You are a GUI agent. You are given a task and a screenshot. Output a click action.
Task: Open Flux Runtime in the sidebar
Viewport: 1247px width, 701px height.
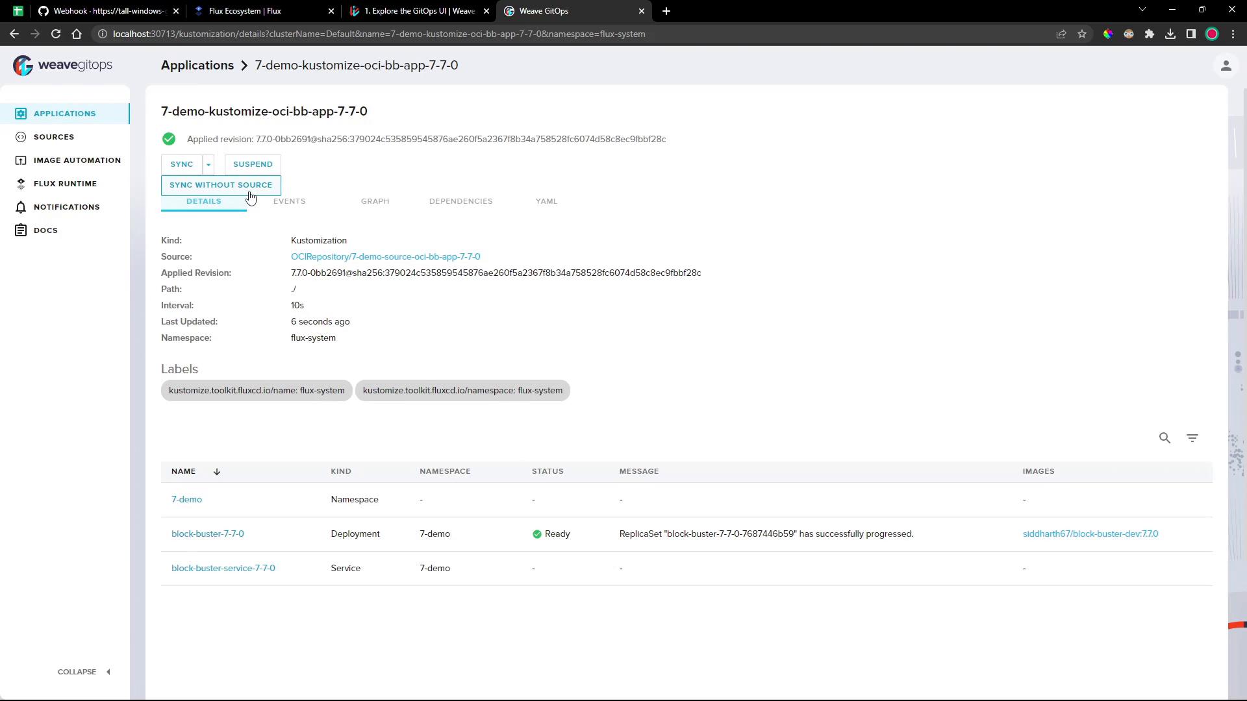pos(56,184)
